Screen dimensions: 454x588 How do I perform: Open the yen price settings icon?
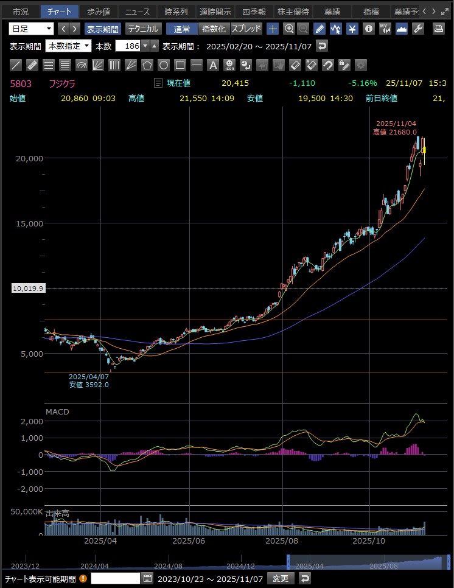352,29
